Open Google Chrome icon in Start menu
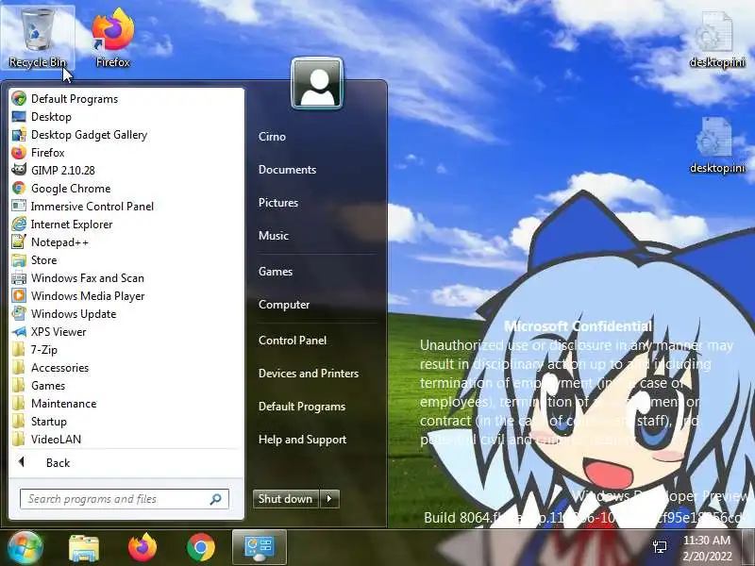 click(x=19, y=188)
